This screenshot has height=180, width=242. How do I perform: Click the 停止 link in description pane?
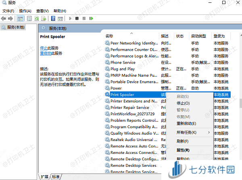[x=44, y=48]
